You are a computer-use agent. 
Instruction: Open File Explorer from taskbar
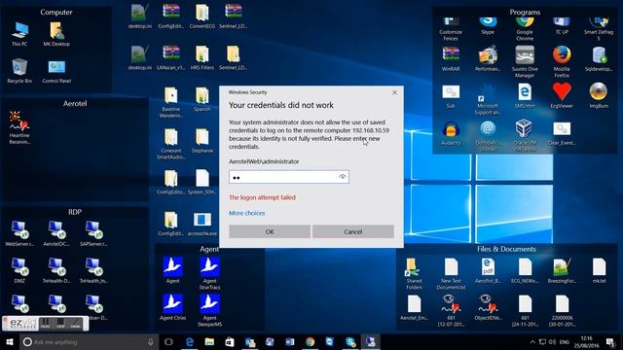pos(209,341)
